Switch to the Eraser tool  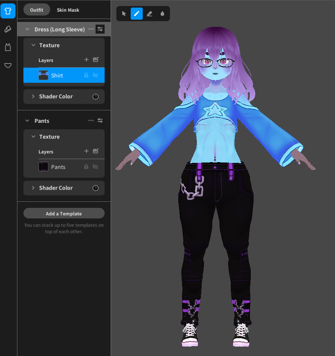point(149,14)
